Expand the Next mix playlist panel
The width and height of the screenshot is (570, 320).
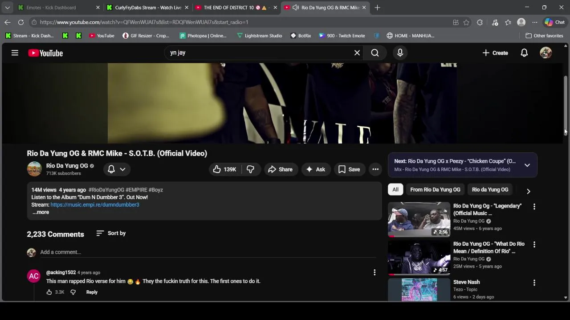click(527, 165)
